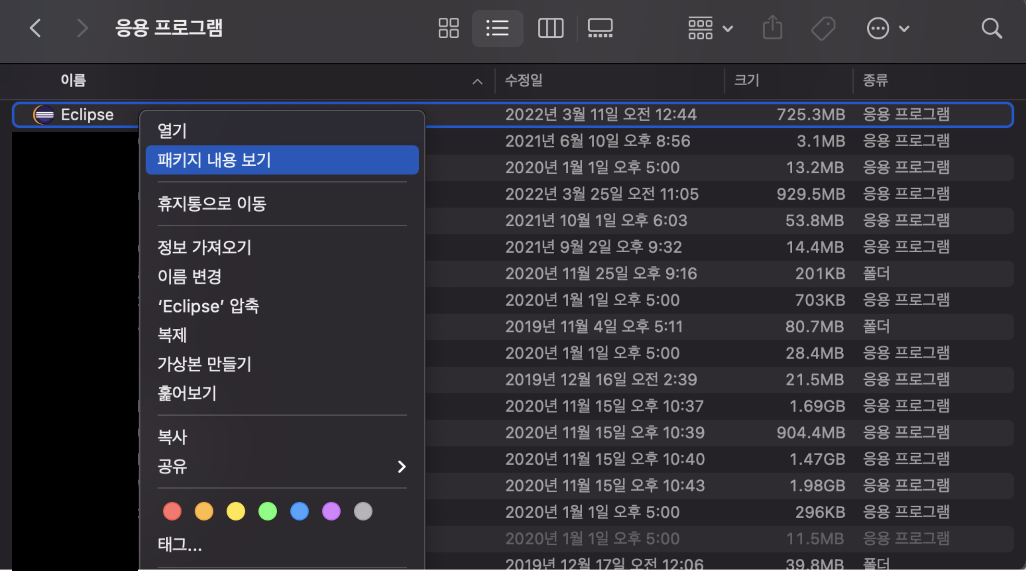Apply the red tag color
Image resolution: width=1027 pixels, height=572 pixels.
(x=172, y=512)
